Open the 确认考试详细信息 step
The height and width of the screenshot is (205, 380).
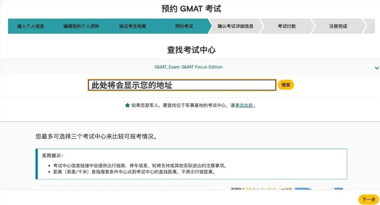click(235, 26)
